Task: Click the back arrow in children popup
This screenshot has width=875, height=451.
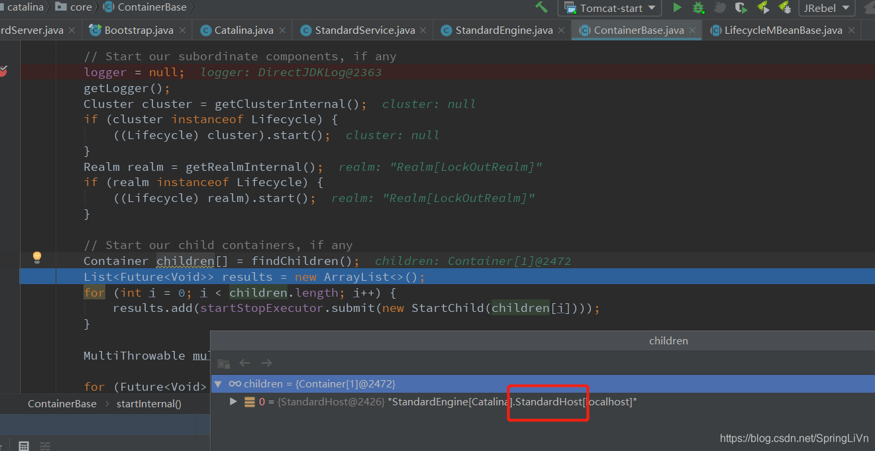Action: click(x=244, y=363)
